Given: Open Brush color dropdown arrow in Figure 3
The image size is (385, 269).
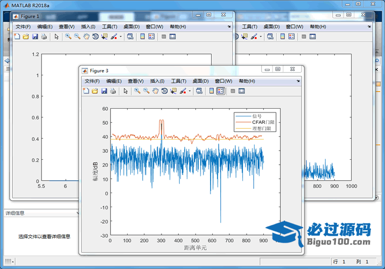Looking at the screenshot, I should [x=190, y=91].
